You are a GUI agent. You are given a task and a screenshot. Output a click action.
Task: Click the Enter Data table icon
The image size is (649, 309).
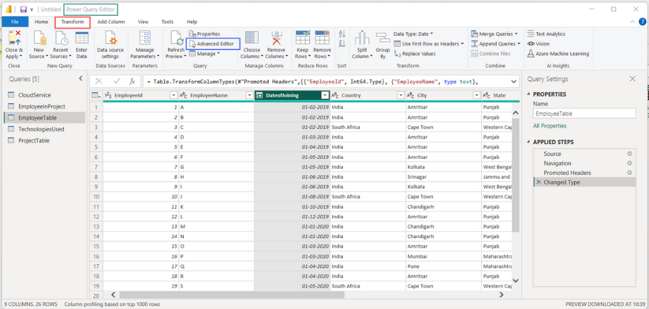[82, 38]
